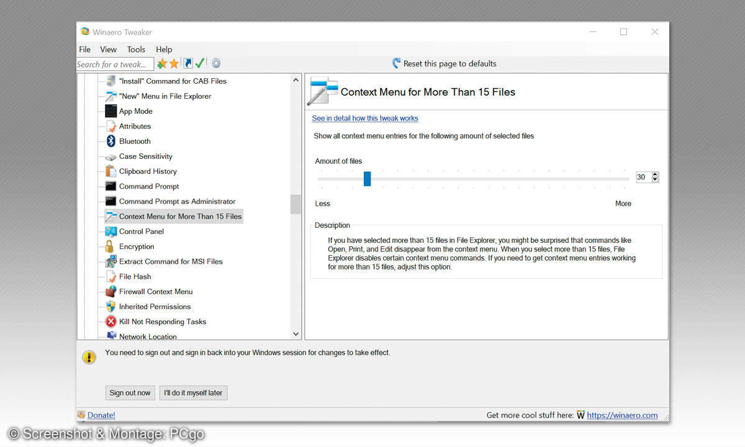Click the large tweak header icon

click(323, 91)
